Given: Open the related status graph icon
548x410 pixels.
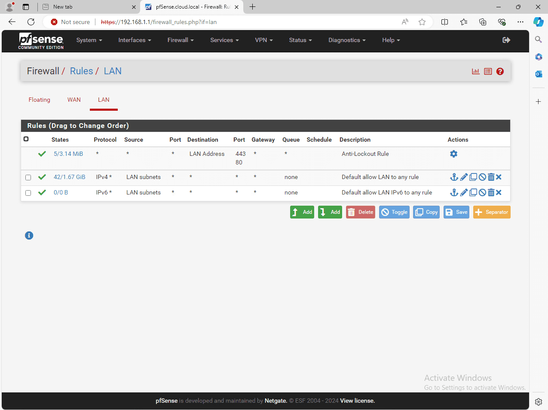Looking at the screenshot, I should [x=476, y=71].
